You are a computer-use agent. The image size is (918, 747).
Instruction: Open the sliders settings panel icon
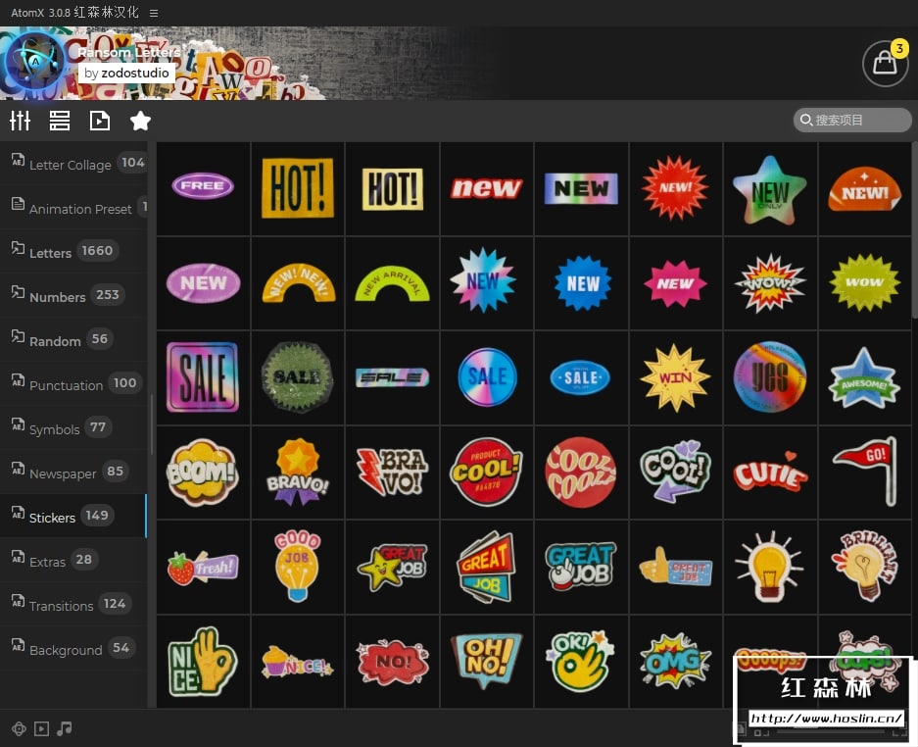point(20,121)
